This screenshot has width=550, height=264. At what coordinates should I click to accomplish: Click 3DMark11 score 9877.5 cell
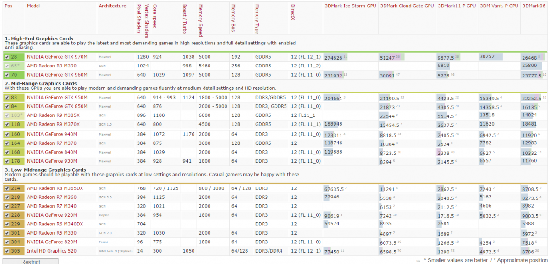click(x=448, y=58)
